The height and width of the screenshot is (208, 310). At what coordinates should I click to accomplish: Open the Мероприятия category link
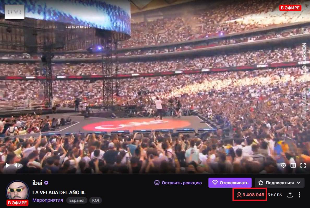tap(48, 200)
